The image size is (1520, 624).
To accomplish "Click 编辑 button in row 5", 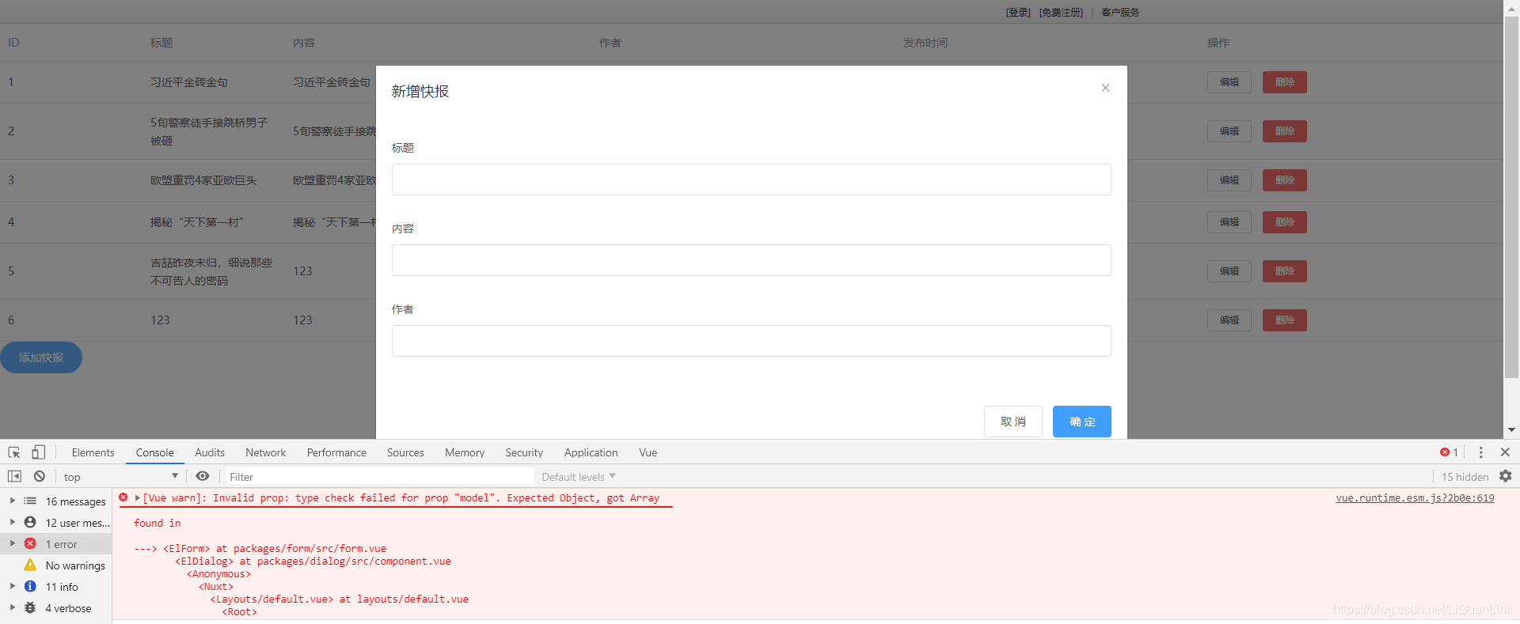I will [x=1229, y=271].
